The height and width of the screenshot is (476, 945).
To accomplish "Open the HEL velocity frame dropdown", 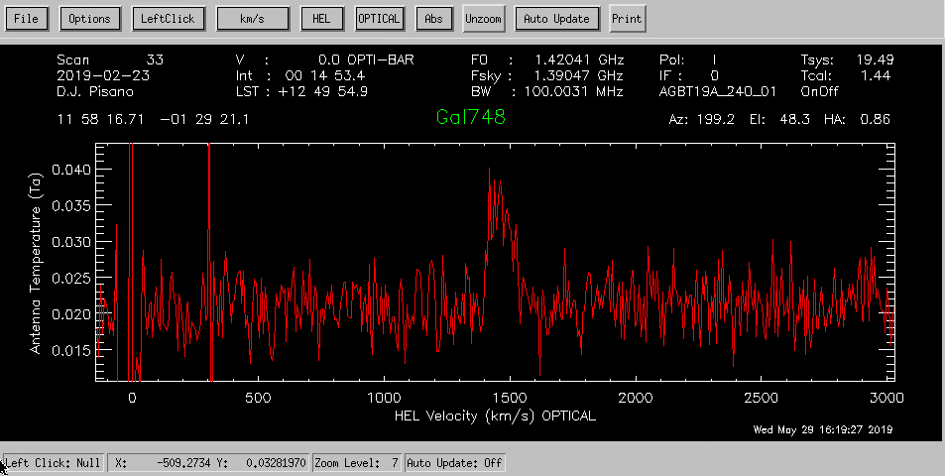I will (320, 19).
